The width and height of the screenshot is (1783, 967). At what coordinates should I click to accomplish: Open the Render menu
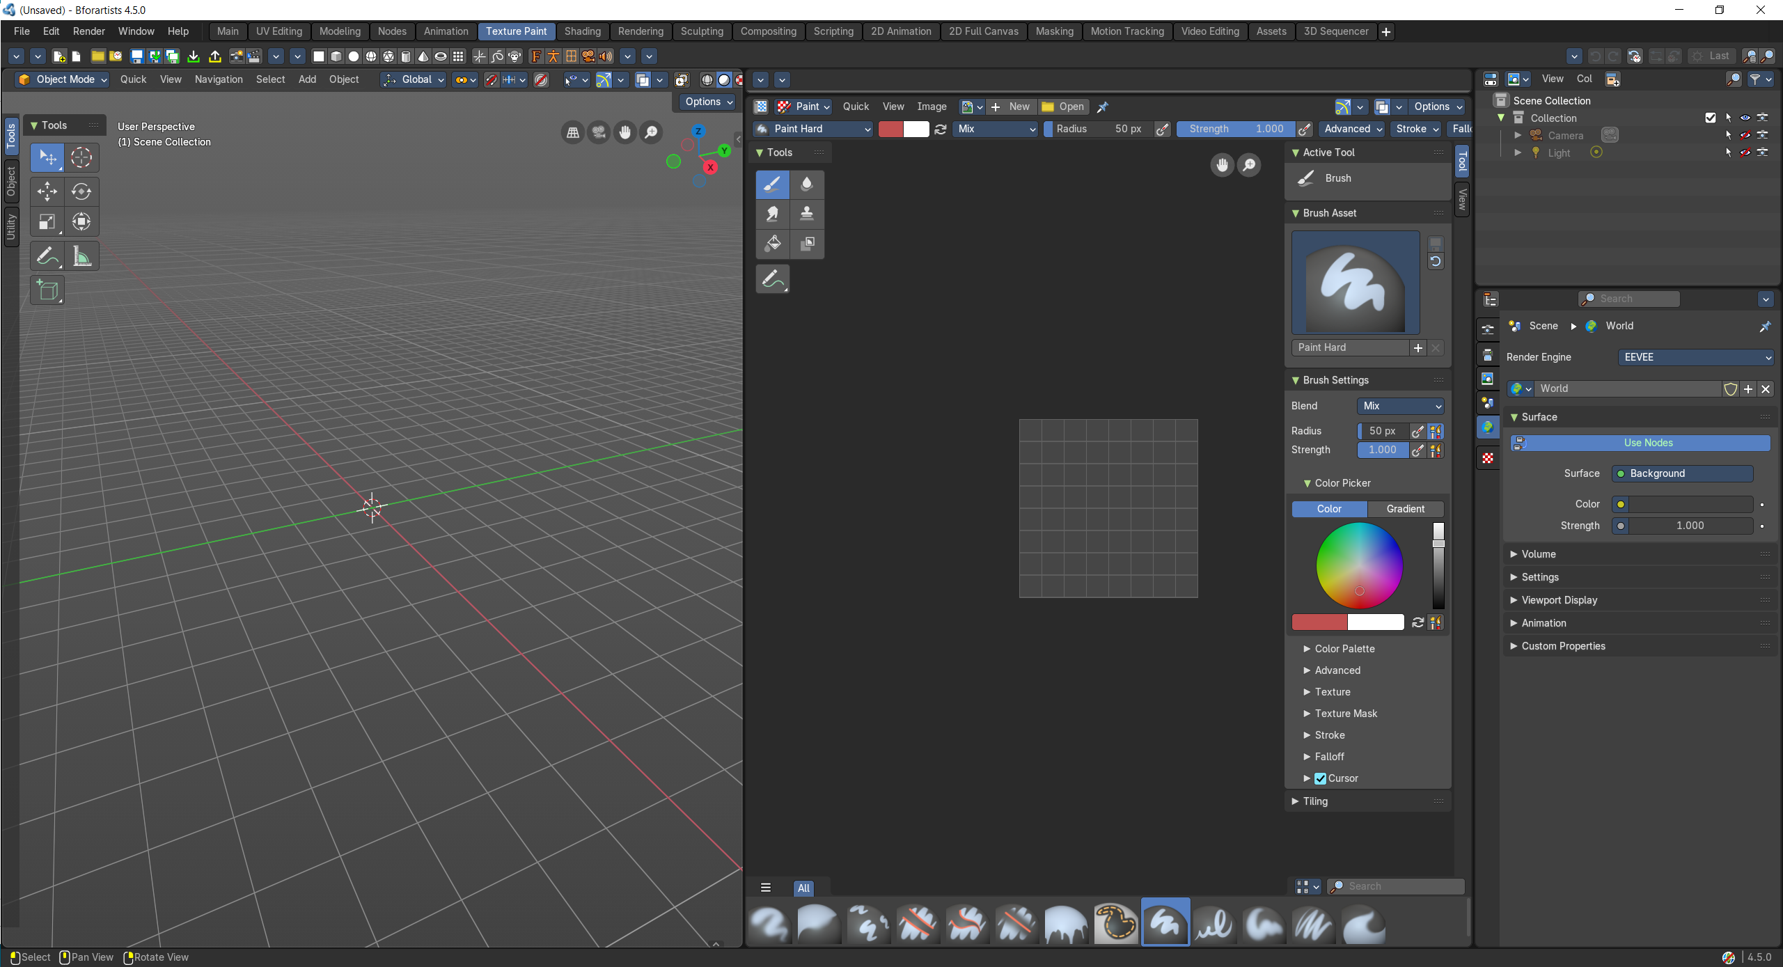(88, 31)
